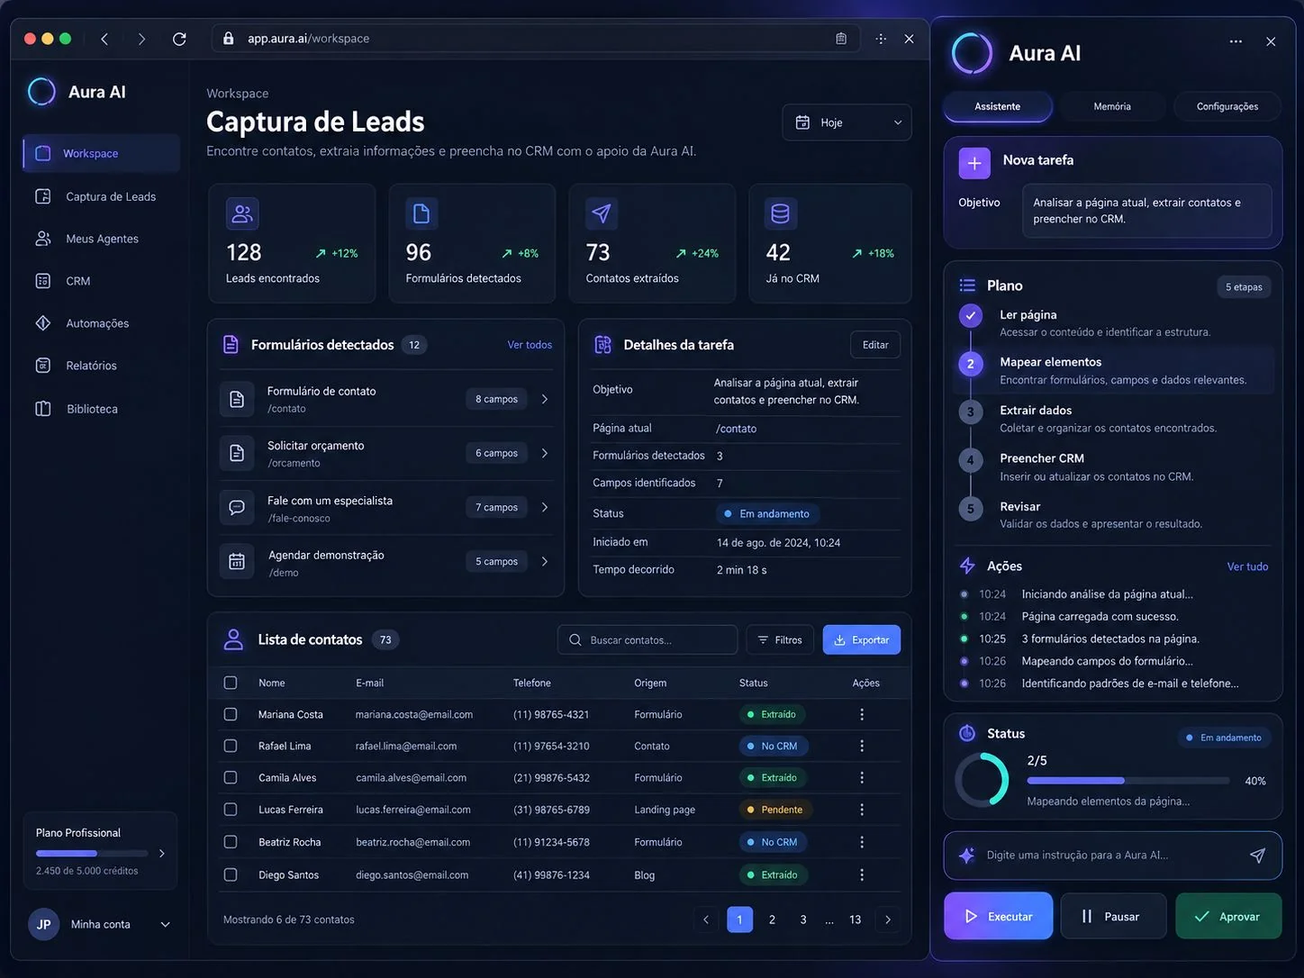Screen dimensions: 1304x978
Task: Open actions menu for Lucas Ferreira
Action: coord(862,810)
